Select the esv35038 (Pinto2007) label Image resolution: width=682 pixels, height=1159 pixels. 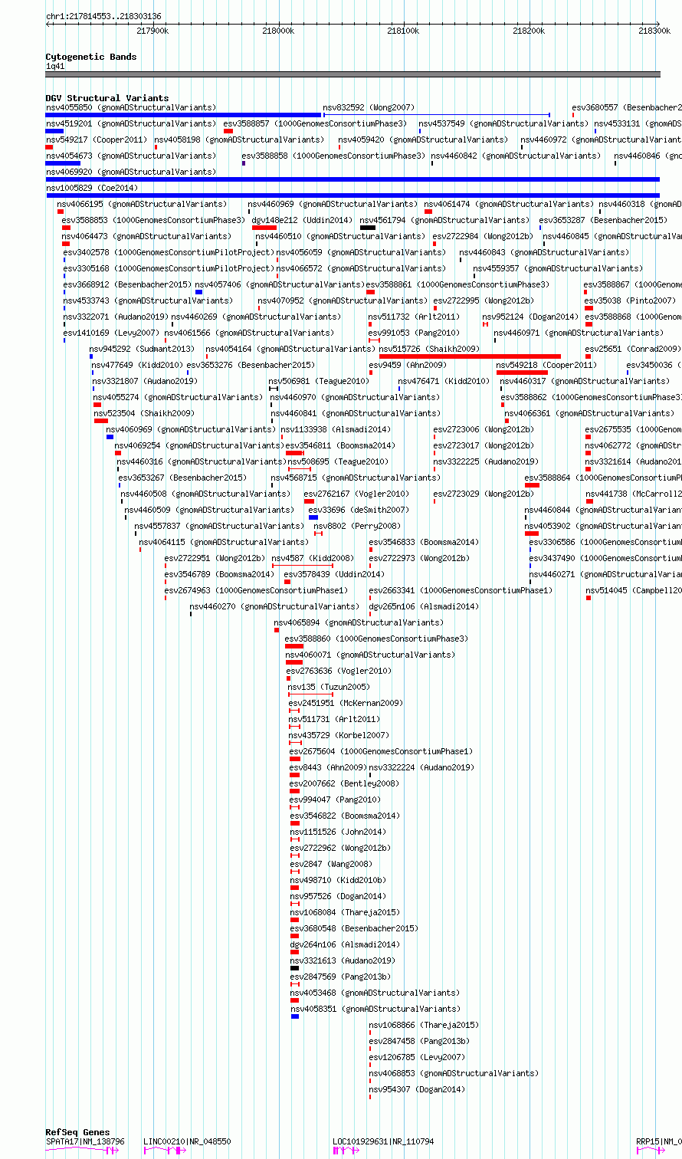point(631,300)
